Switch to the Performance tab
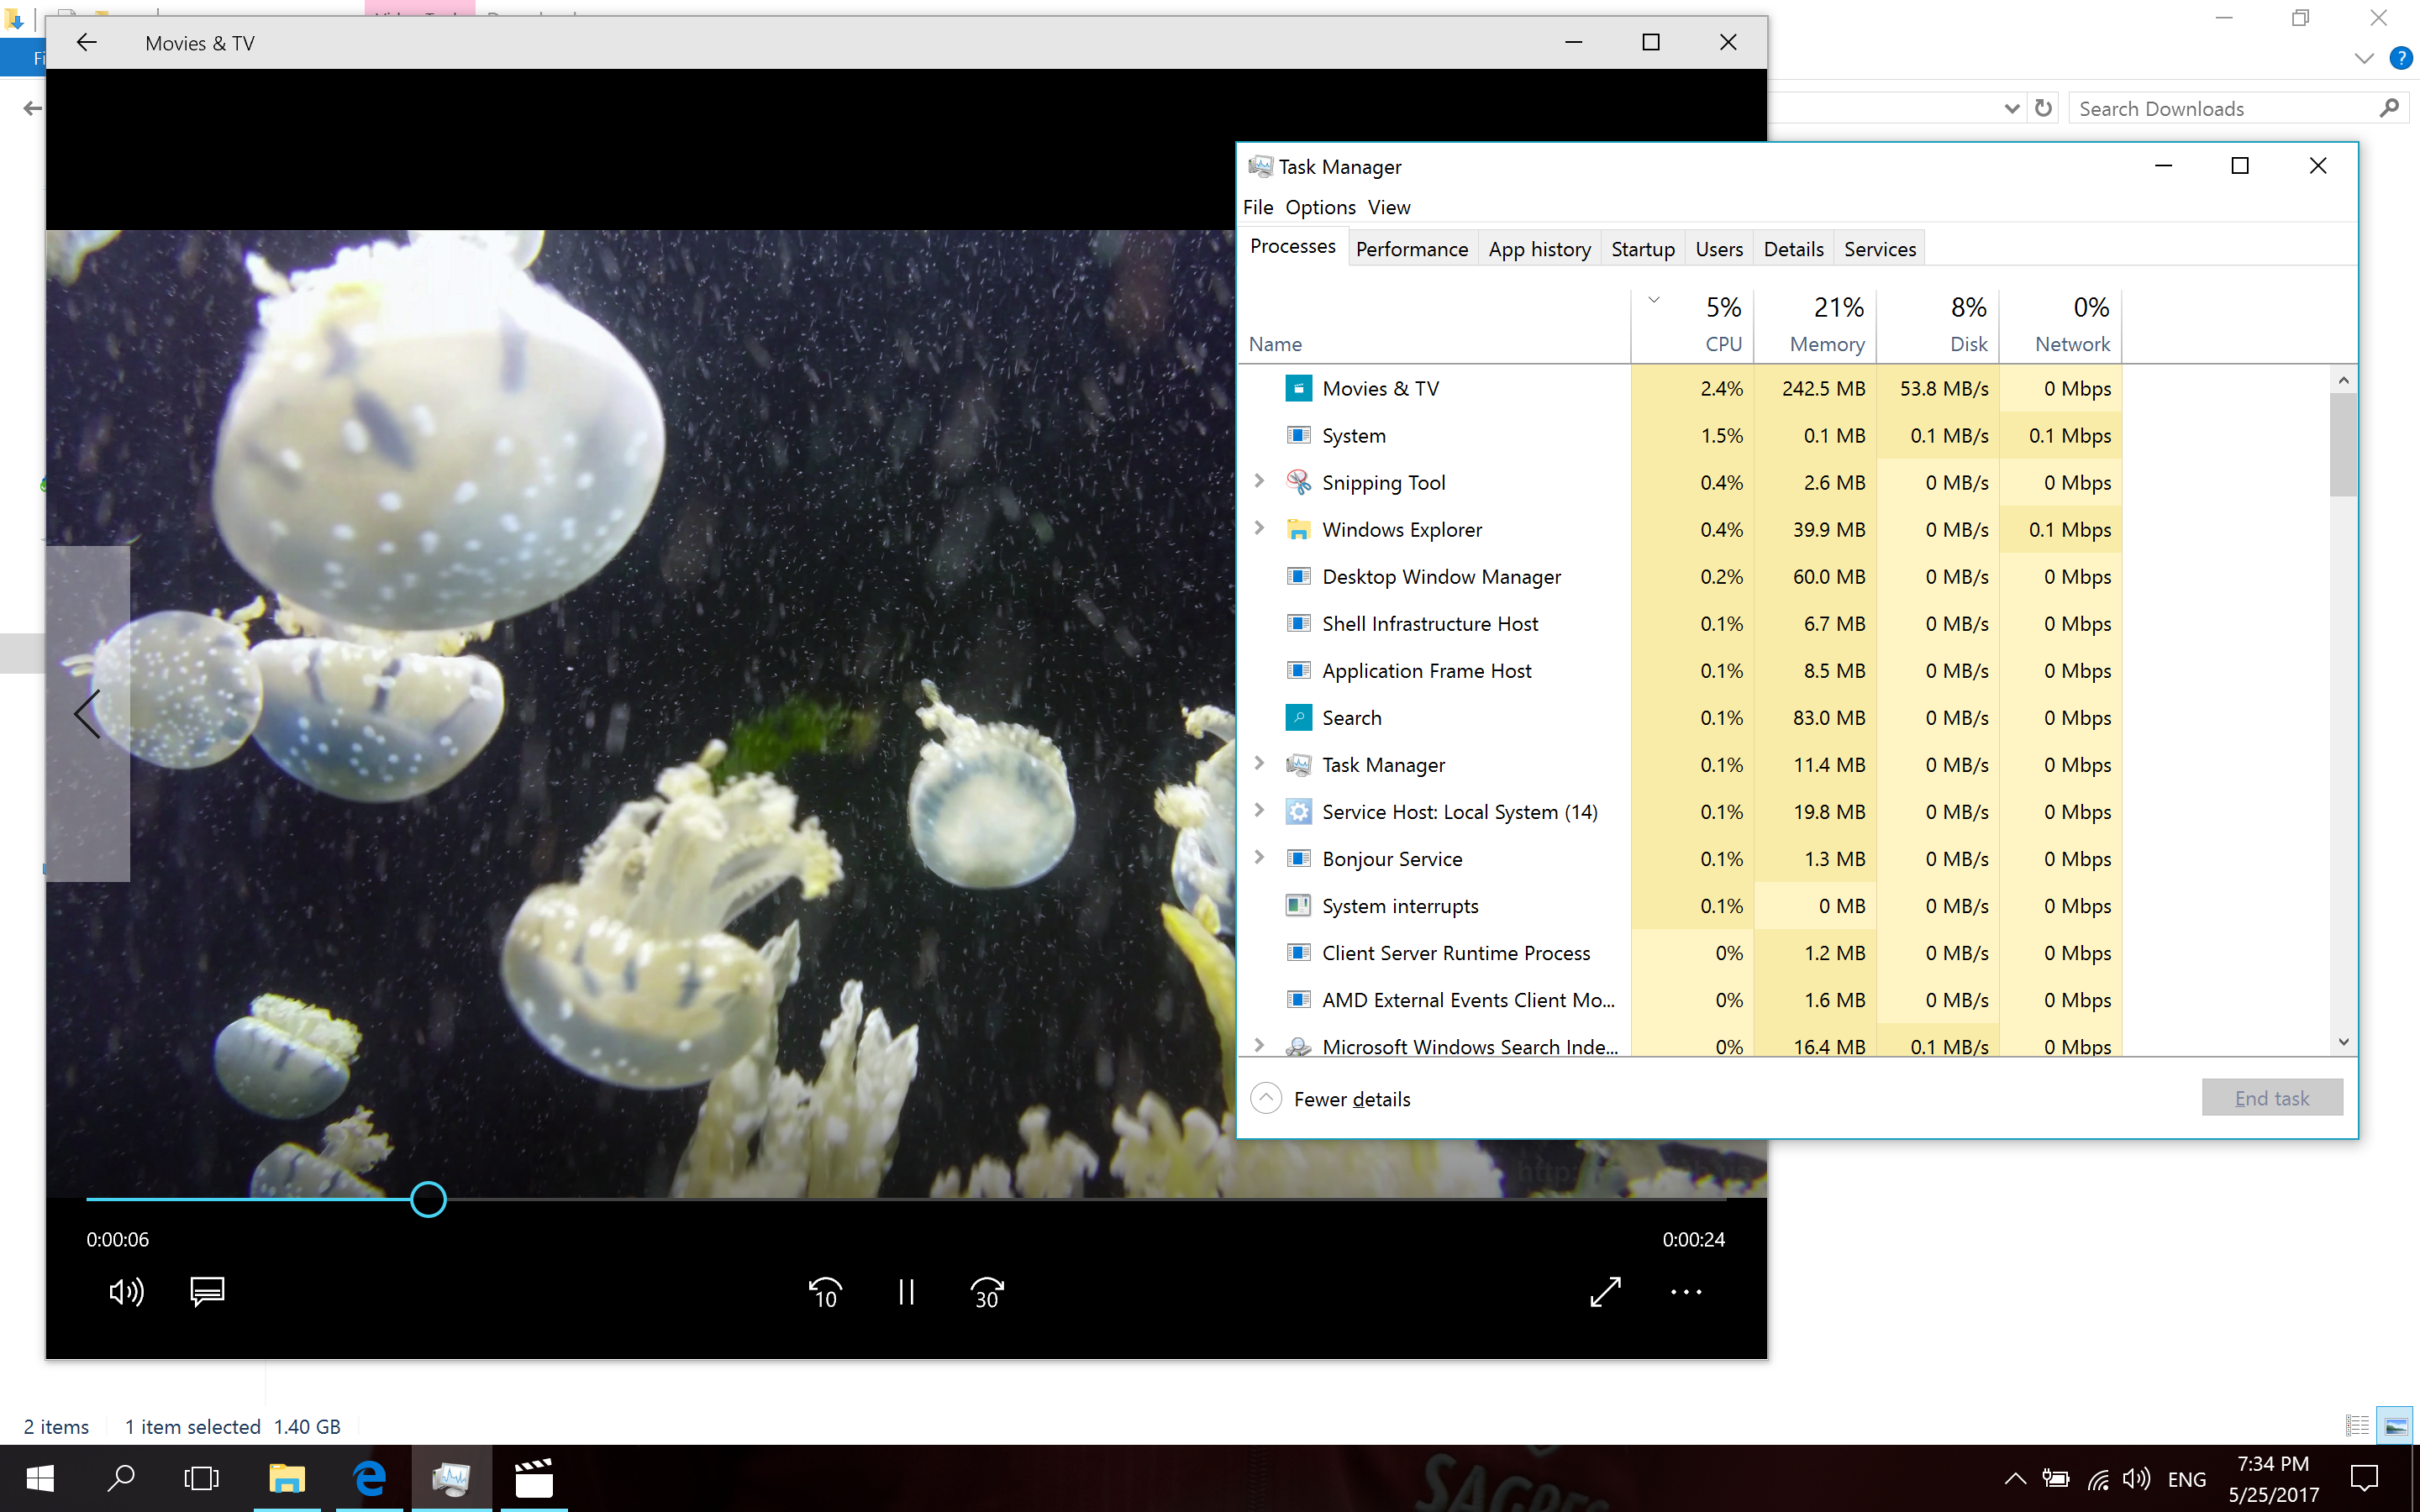 [1411, 249]
